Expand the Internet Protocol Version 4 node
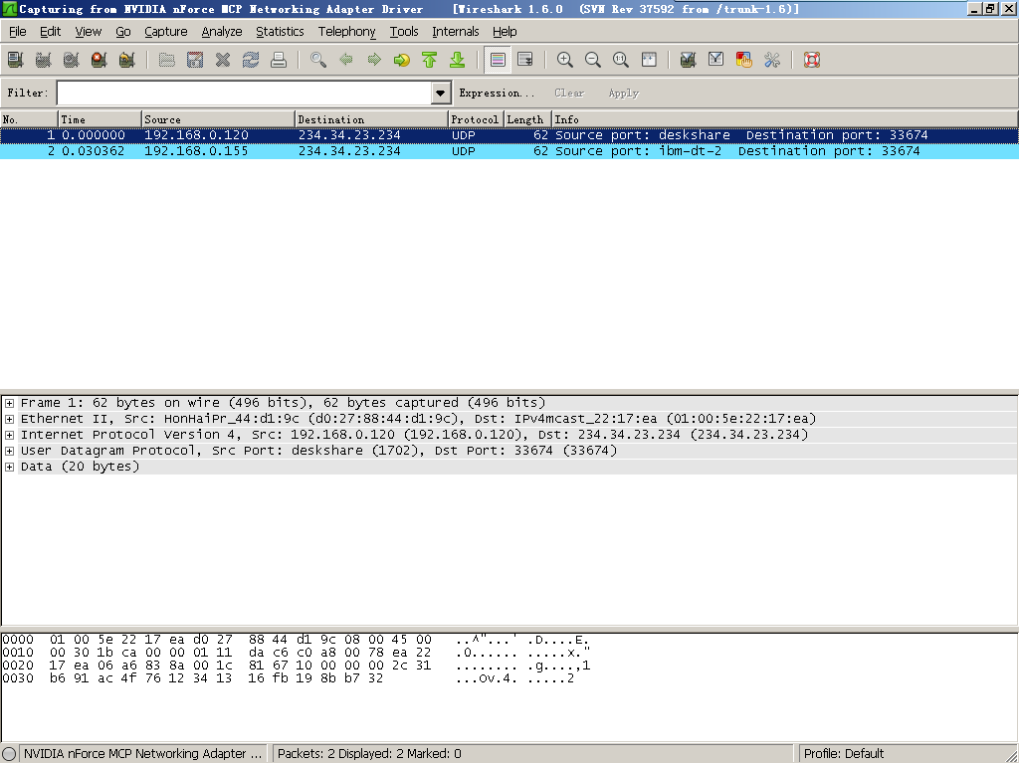The image size is (1019, 764). click(x=10, y=436)
